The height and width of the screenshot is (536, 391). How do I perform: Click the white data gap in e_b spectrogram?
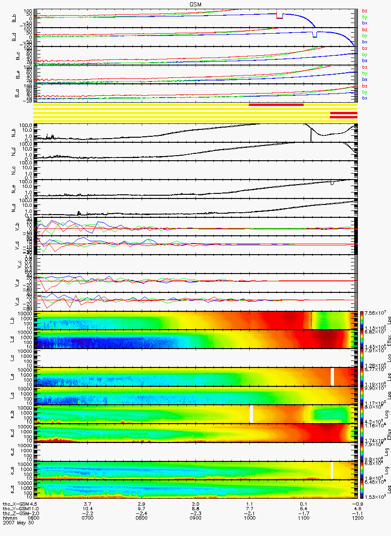click(x=252, y=414)
